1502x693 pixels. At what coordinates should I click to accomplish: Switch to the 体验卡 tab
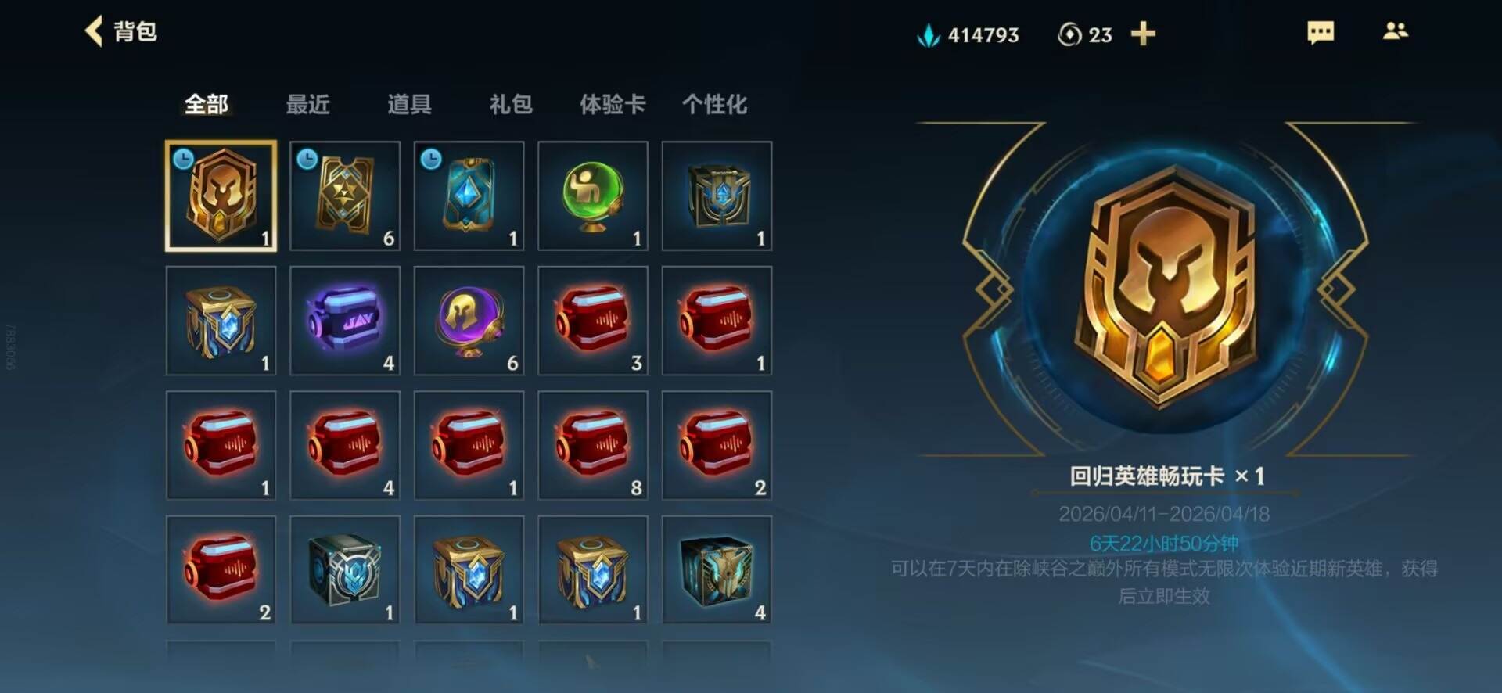tap(613, 104)
